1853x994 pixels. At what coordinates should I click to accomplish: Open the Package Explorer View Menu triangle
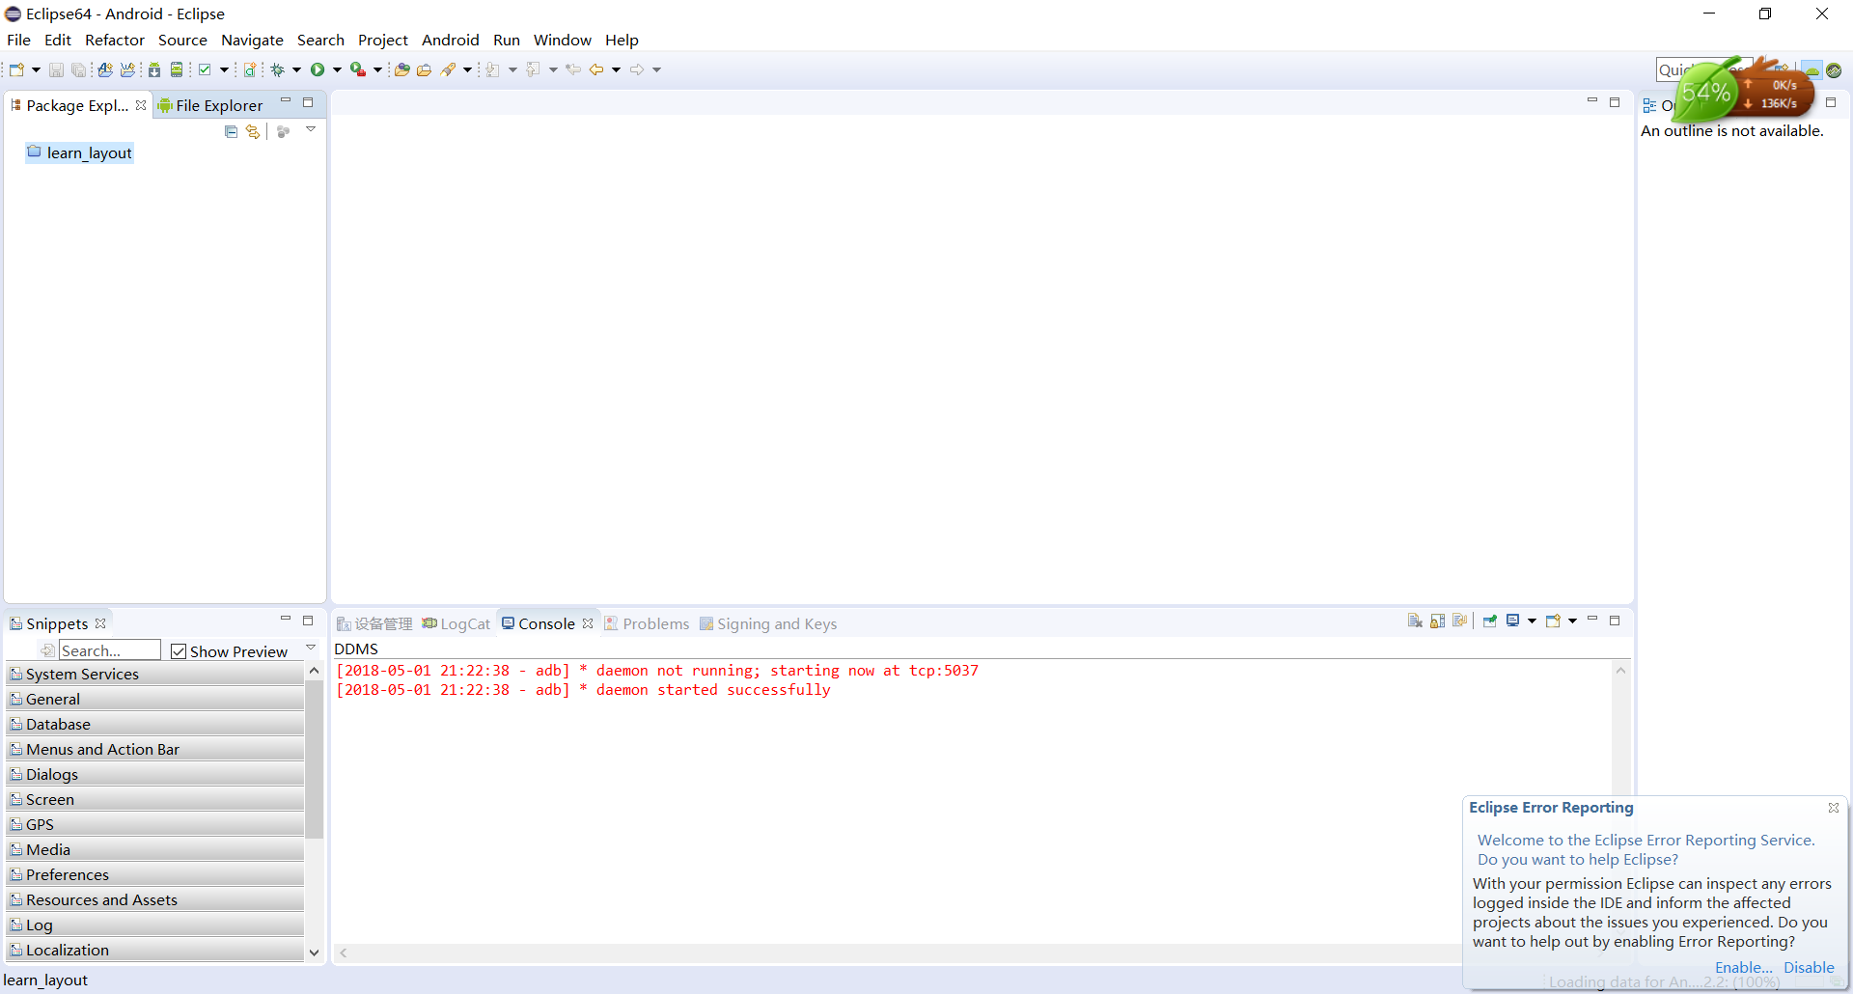coord(311,129)
